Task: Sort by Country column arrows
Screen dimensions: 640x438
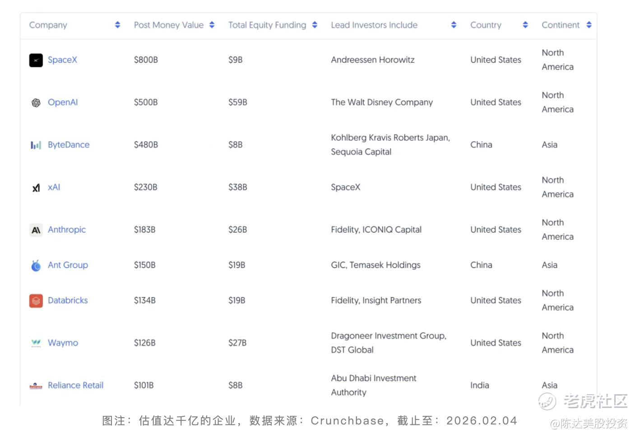Action: click(525, 25)
